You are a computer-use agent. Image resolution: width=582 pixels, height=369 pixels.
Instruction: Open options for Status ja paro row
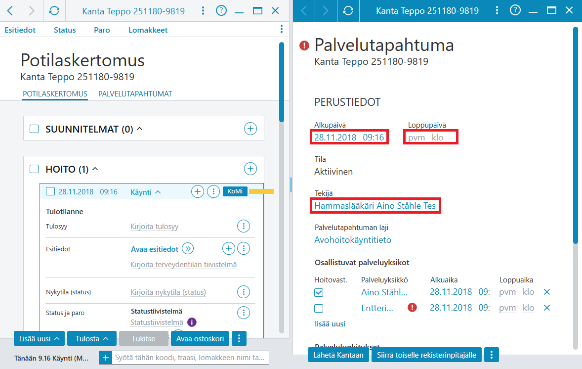pos(244,313)
